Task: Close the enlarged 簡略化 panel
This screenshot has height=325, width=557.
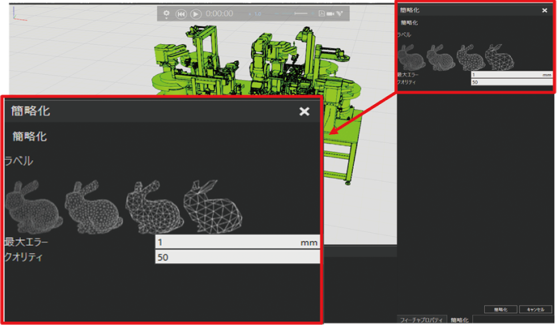Action: (304, 111)
